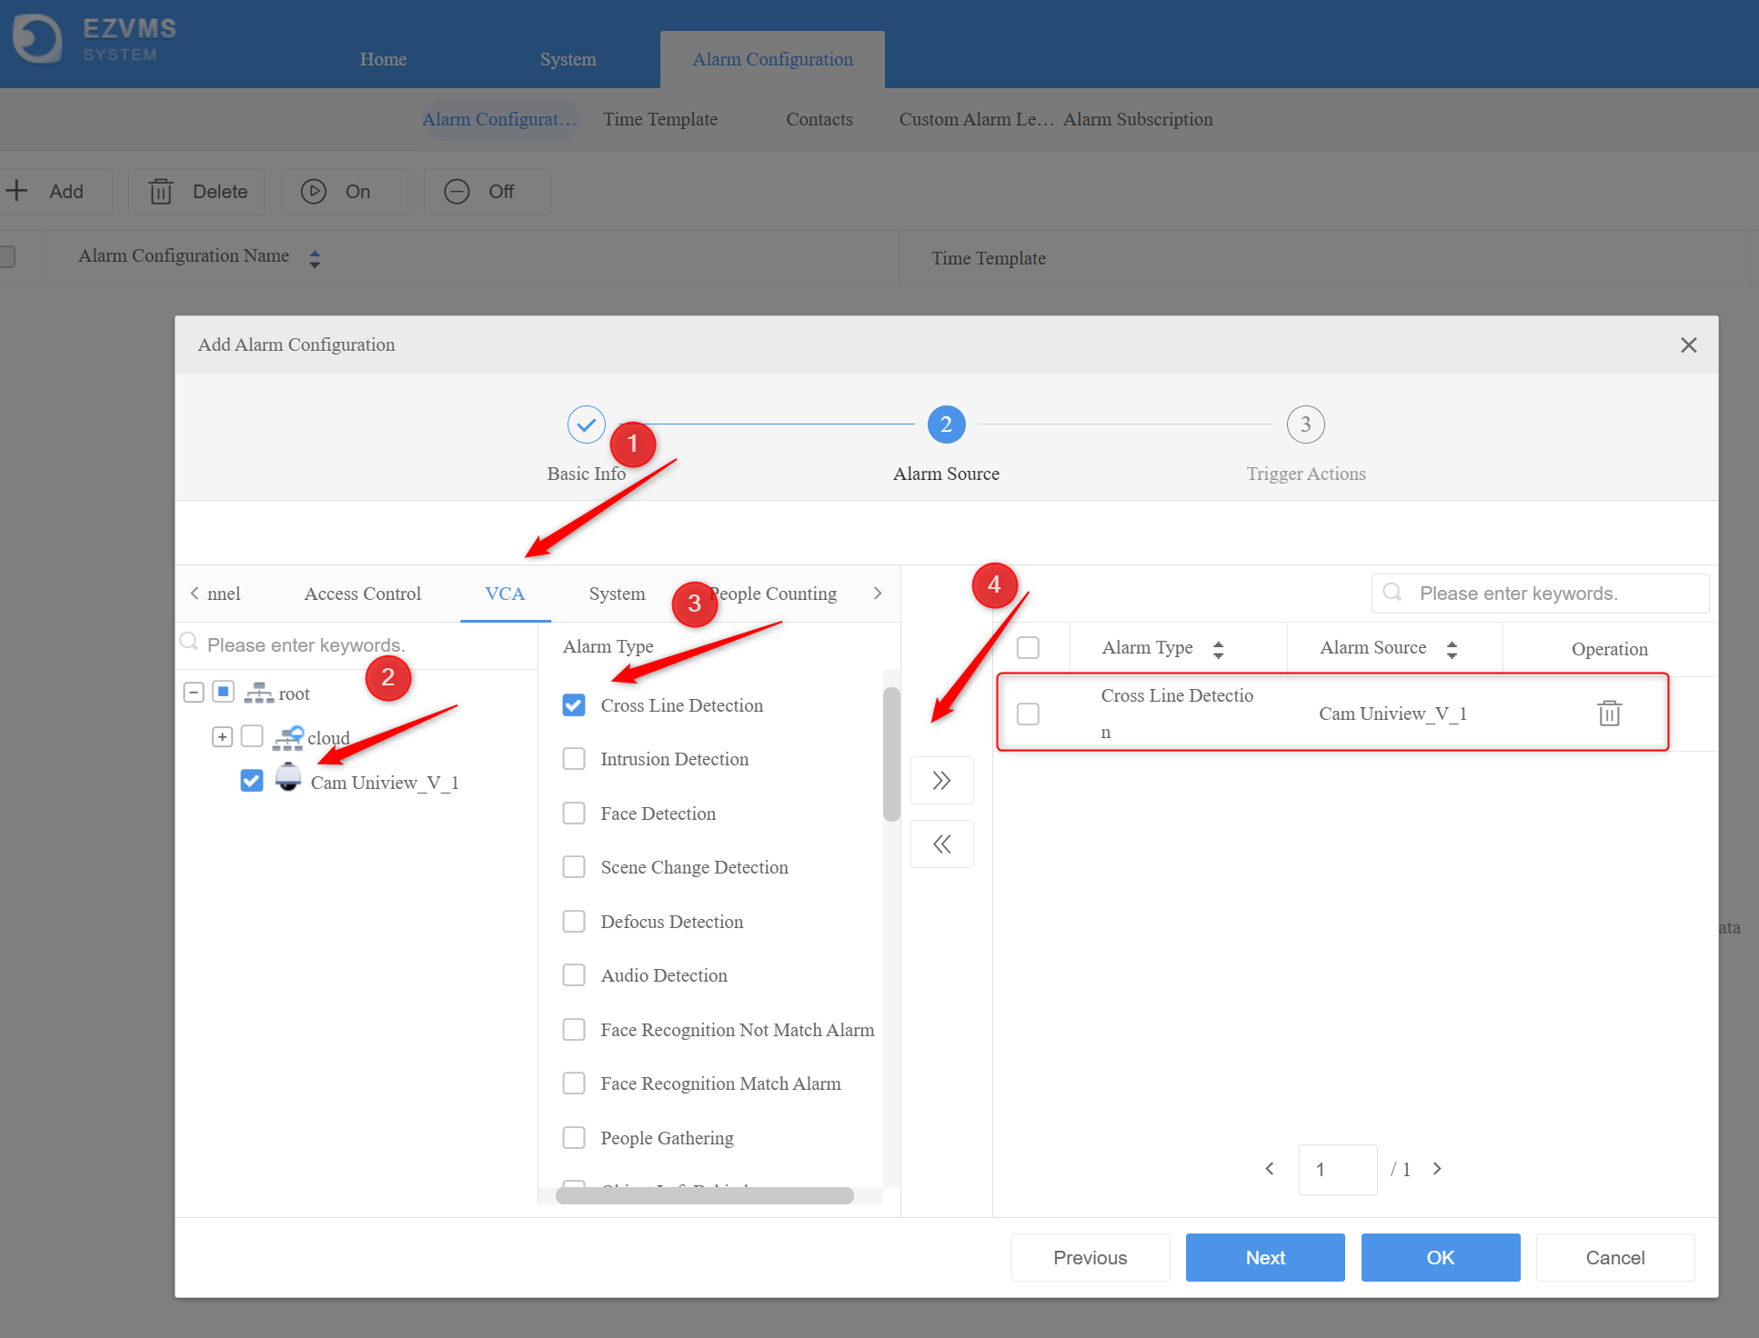1759x1338 pixels.
Task: Check Face Recognition Match Alarm
Action: 574,1083
